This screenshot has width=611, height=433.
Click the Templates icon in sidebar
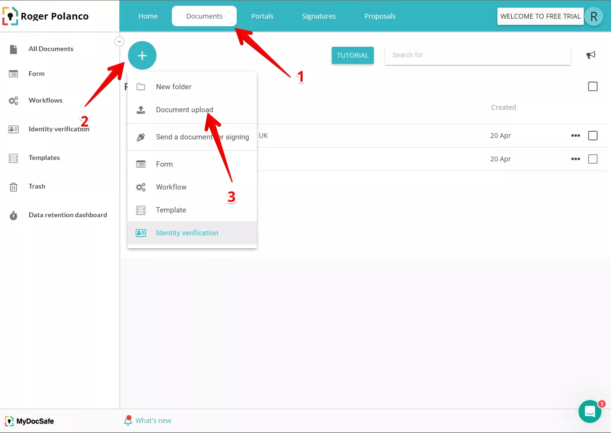[x=13, y=158]
